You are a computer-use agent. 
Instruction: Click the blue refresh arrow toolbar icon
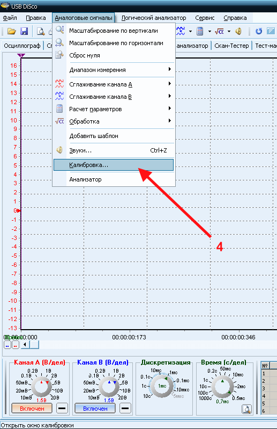tap(259, 31)
